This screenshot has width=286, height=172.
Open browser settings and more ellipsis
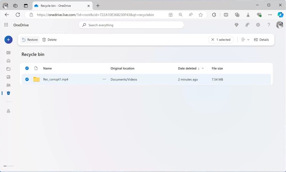(x=270, y=15)
